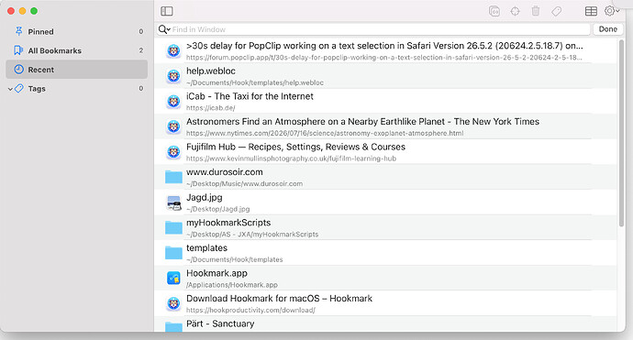
Task: Select Recent in the sidebar
Action: (77, 70)
